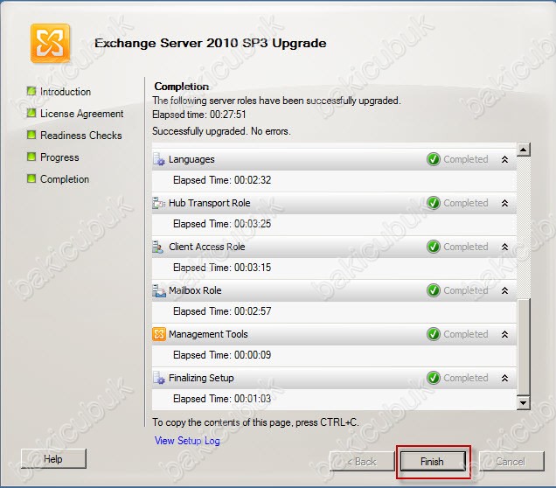Screen dimensions: 556x488
Task: Click 'Exchange Server 2010 SP3 Upgrade' title
Action: [x=211, y=43]
